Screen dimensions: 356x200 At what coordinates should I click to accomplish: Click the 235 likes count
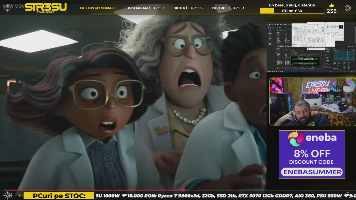point(332,11)
